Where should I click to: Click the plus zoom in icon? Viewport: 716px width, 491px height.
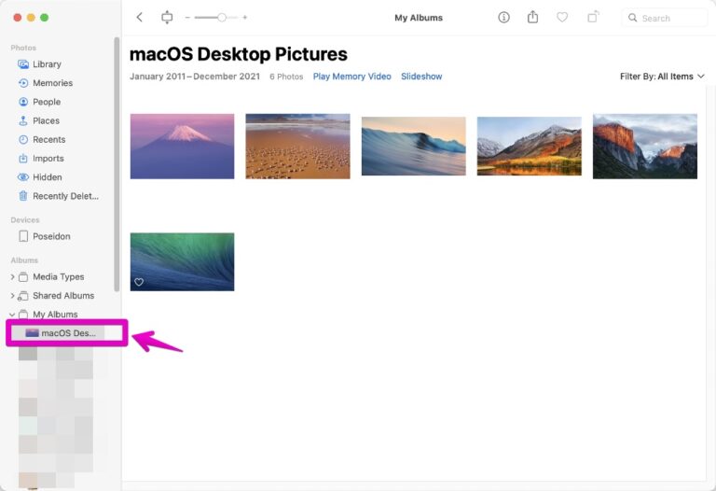pos(245,18)
